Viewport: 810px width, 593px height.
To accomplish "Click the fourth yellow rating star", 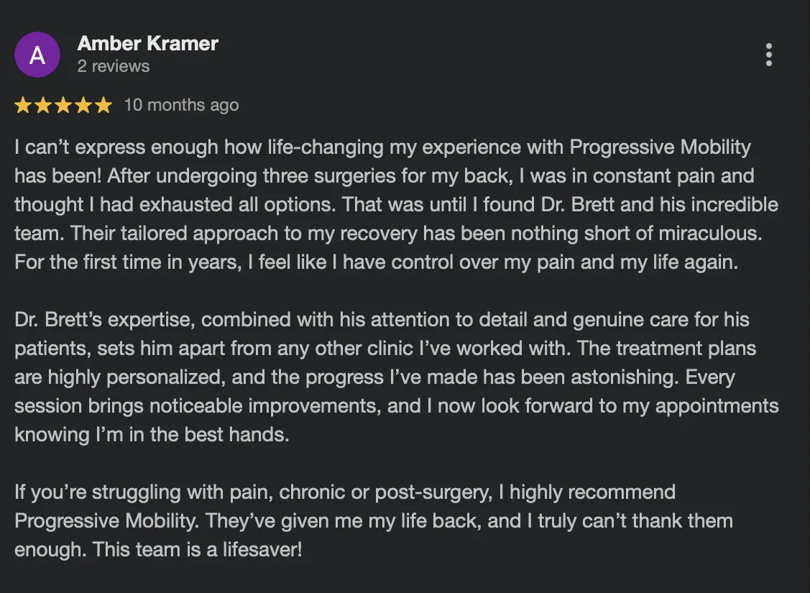I will click(83, 106).
